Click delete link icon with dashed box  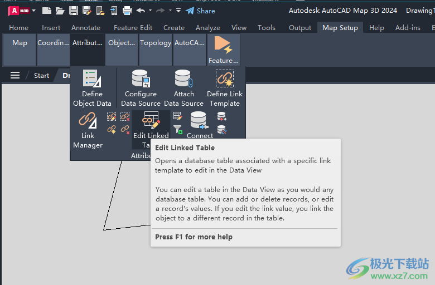pyautogui.click(x=125, y=116)
